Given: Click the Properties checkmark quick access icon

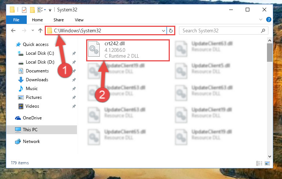Looking at the screenshot, I should [x=24, y=10].
